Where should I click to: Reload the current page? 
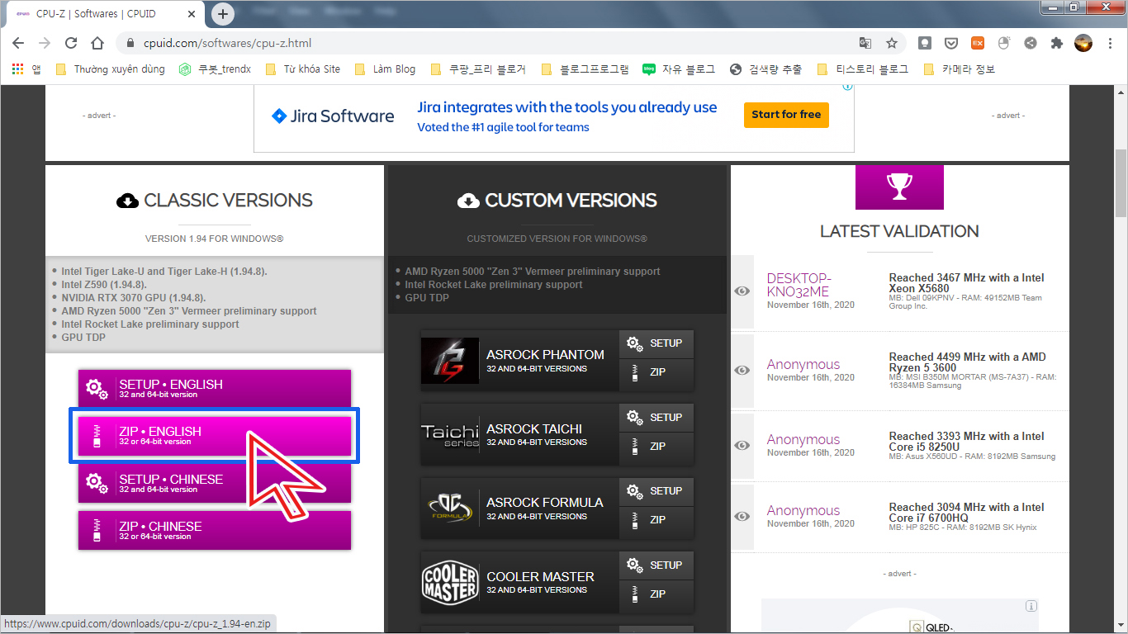(71, 43)
